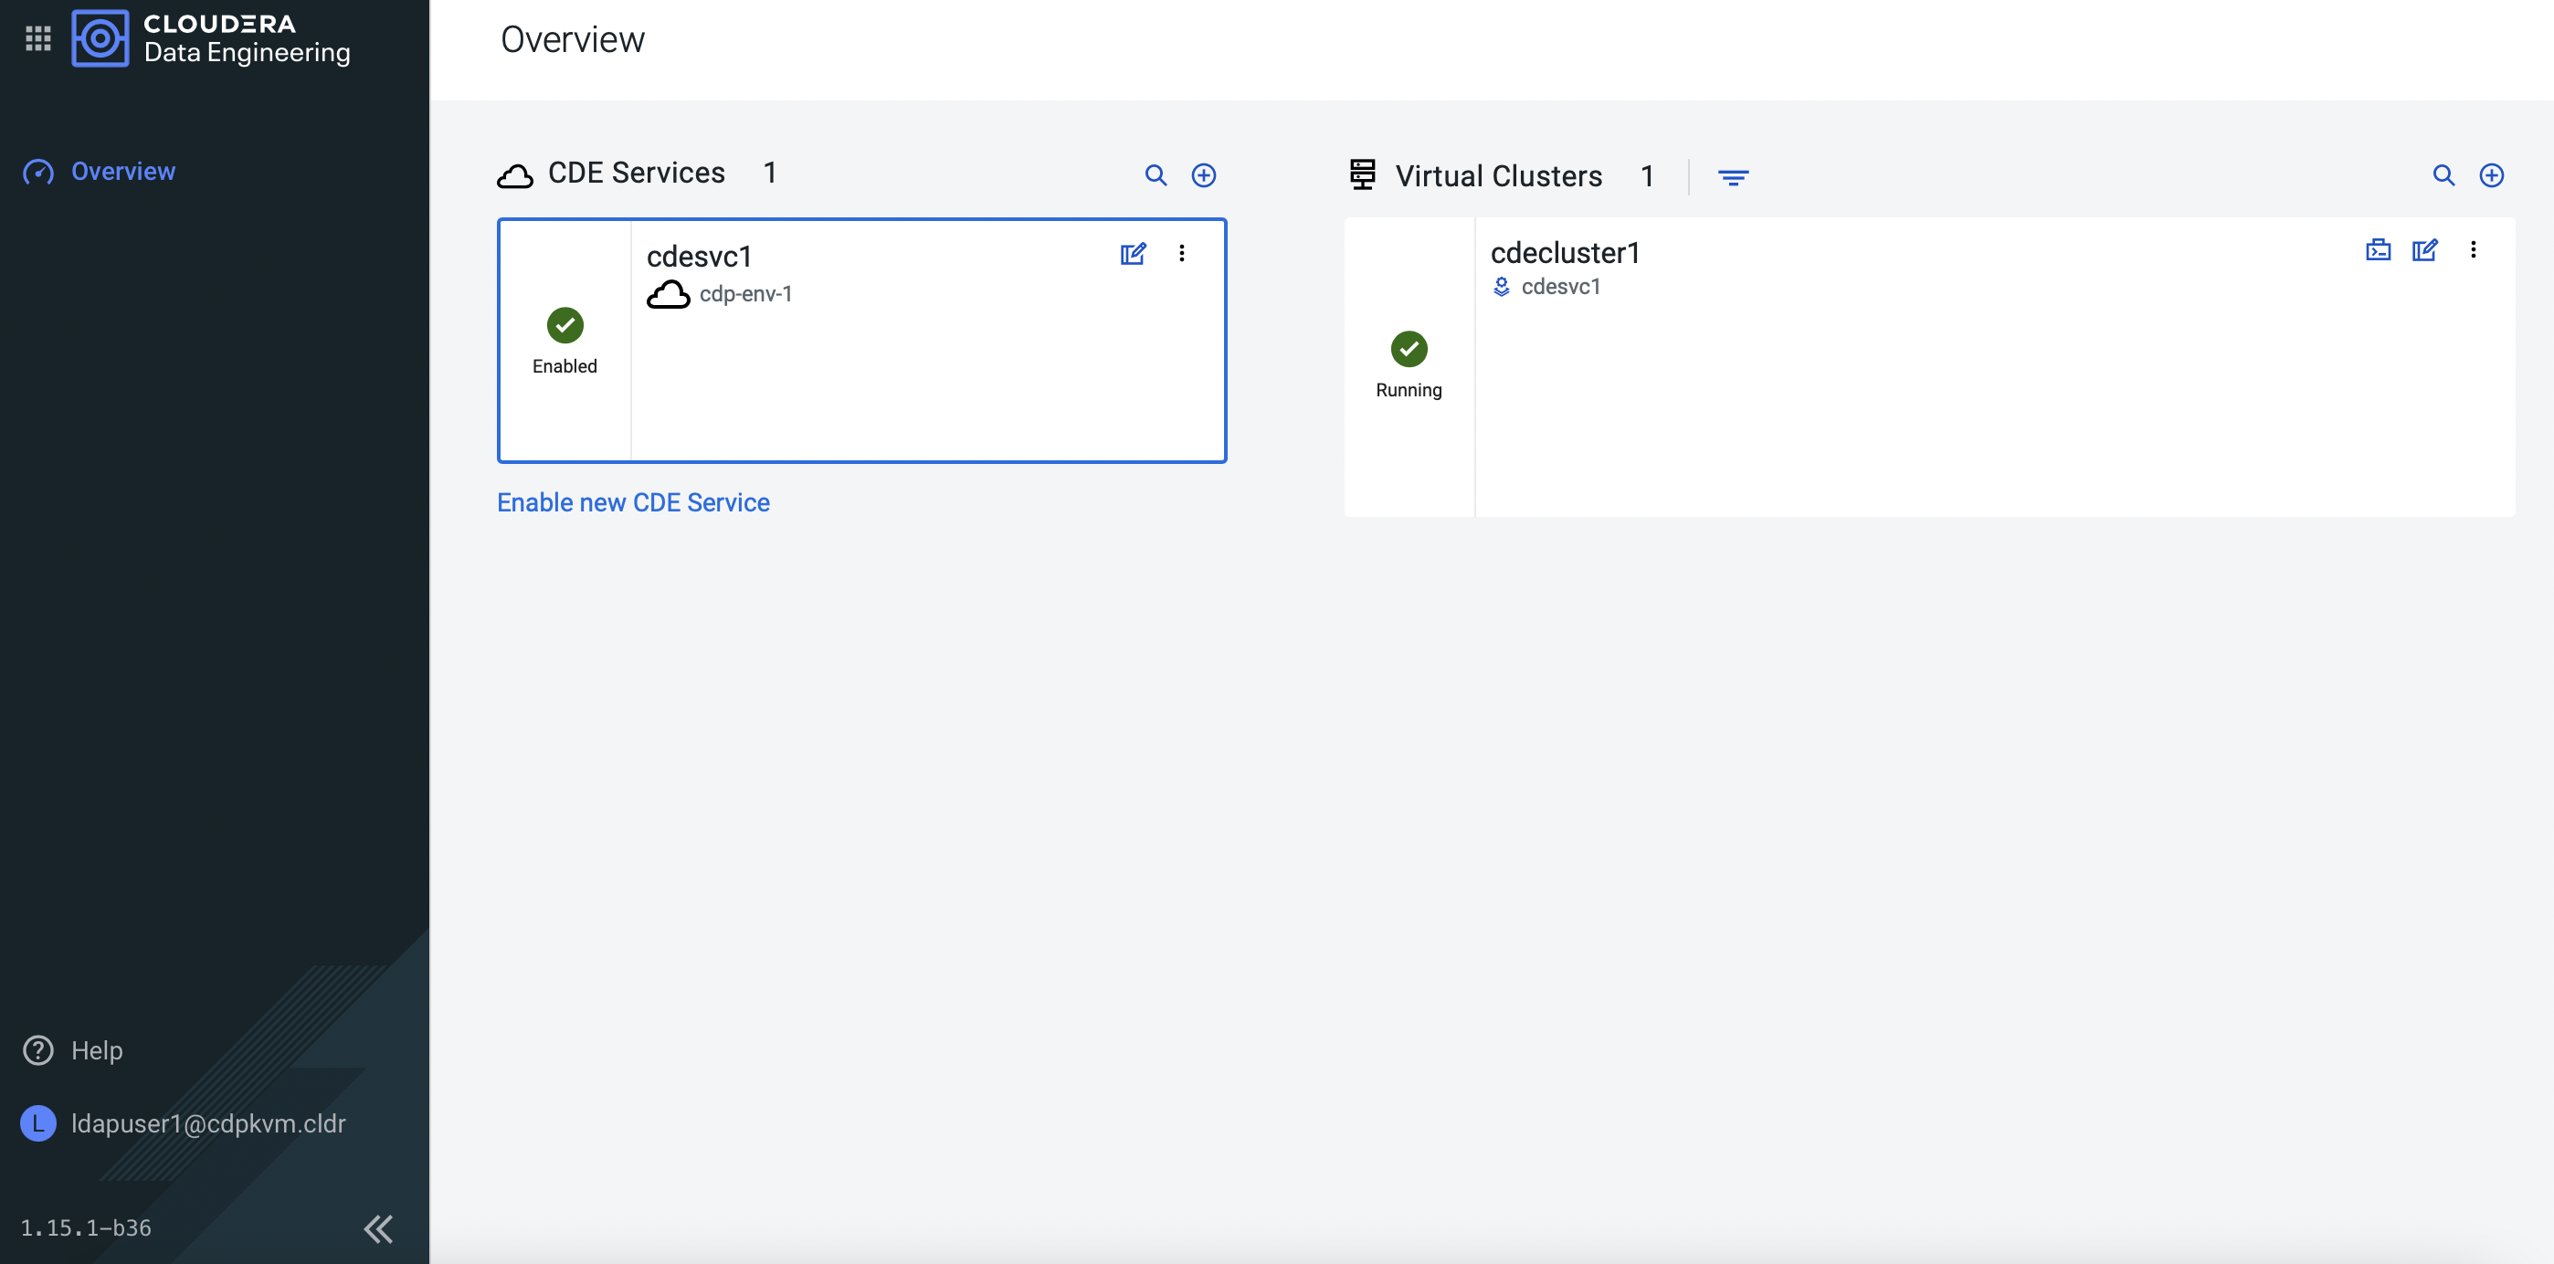Edit the cdesvc1 service details
The height and width of the screenshot is (1264, 2554).
[1133, 254]
